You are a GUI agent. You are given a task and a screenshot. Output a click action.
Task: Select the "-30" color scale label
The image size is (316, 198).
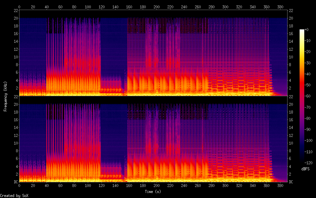(308, 63)
